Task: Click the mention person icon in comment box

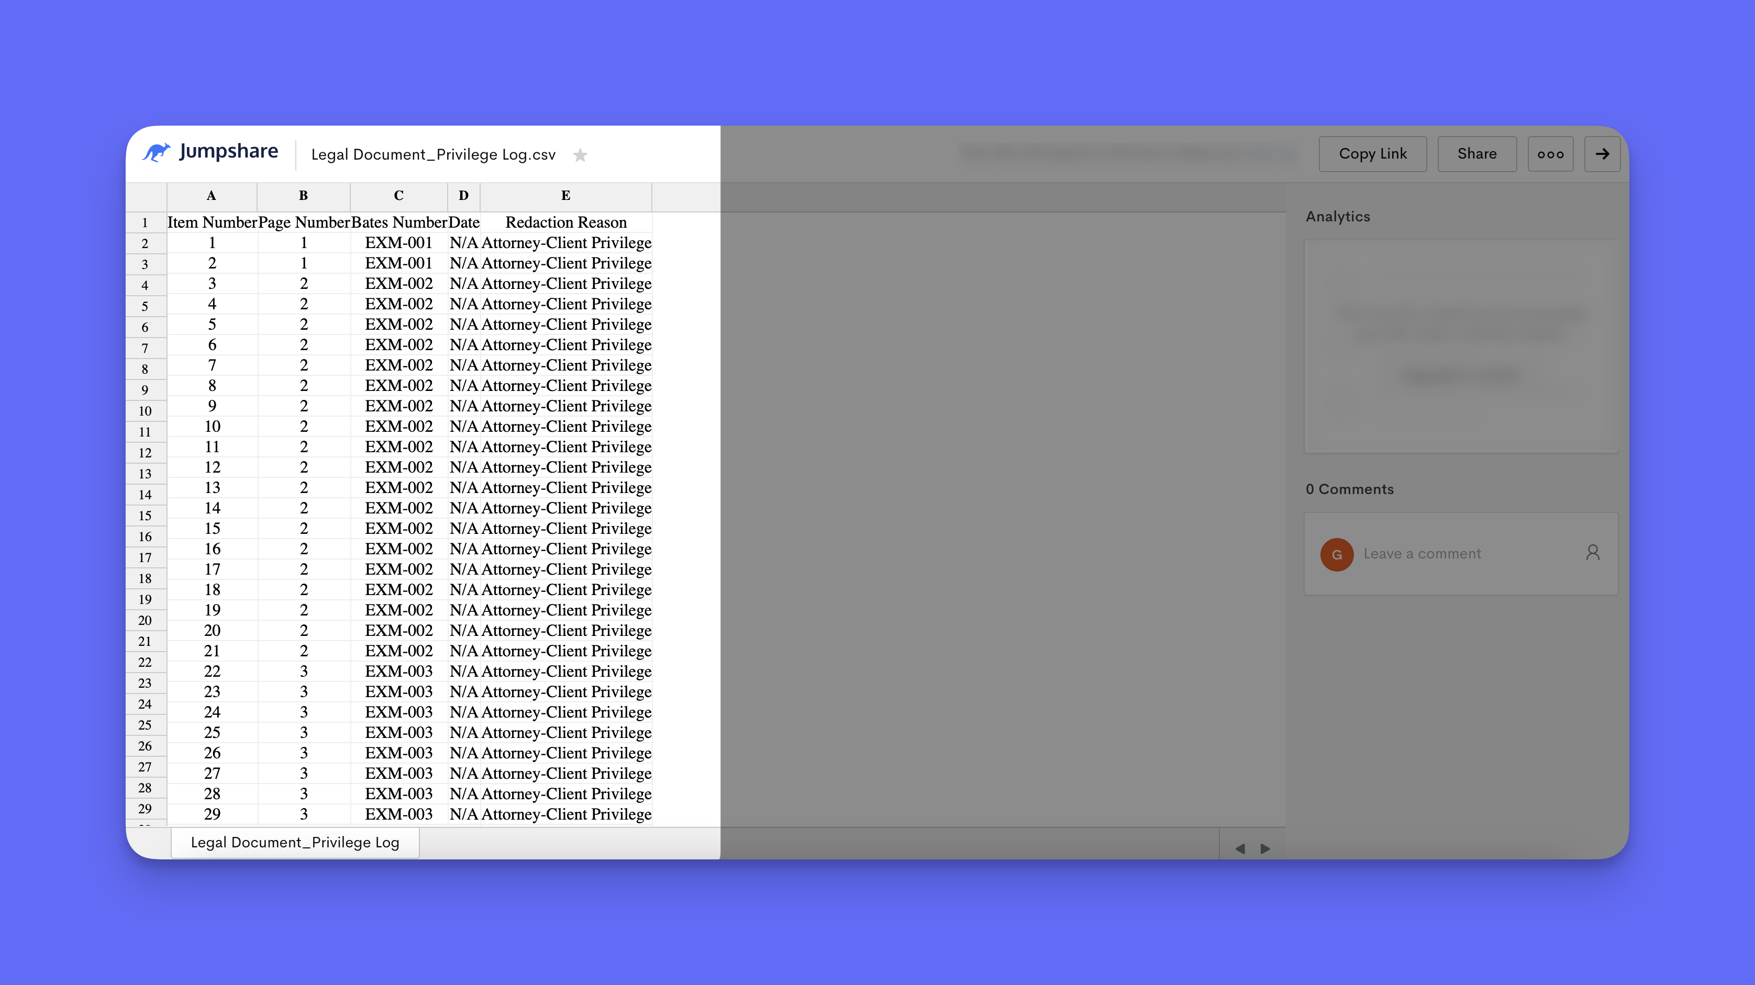Action: tap(1592, 553)
